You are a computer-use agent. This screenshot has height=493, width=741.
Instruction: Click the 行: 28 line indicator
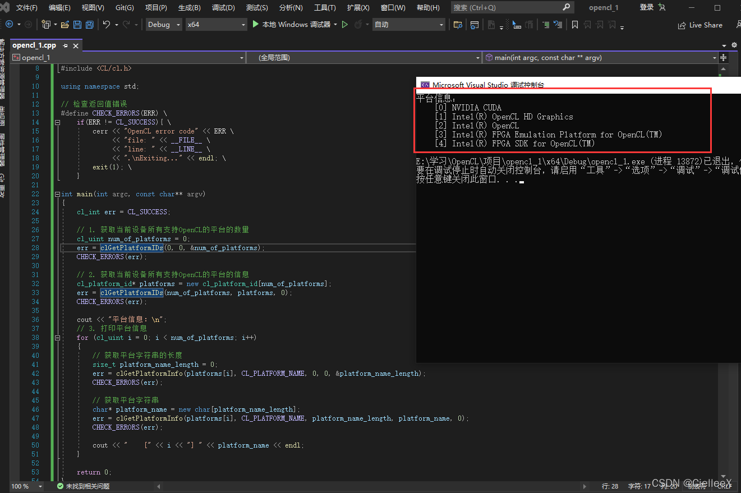tap(610, 486)
